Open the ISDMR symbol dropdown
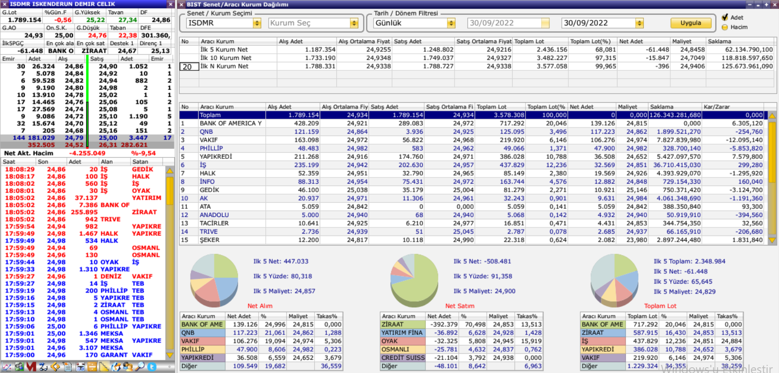The height and width of the screenshot is (373, 779). (x=257, y=23)
